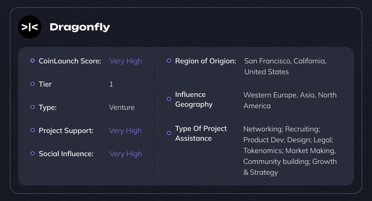Click the bullet icon next to Type
The image size is (372, 201).
click(33, 107)
